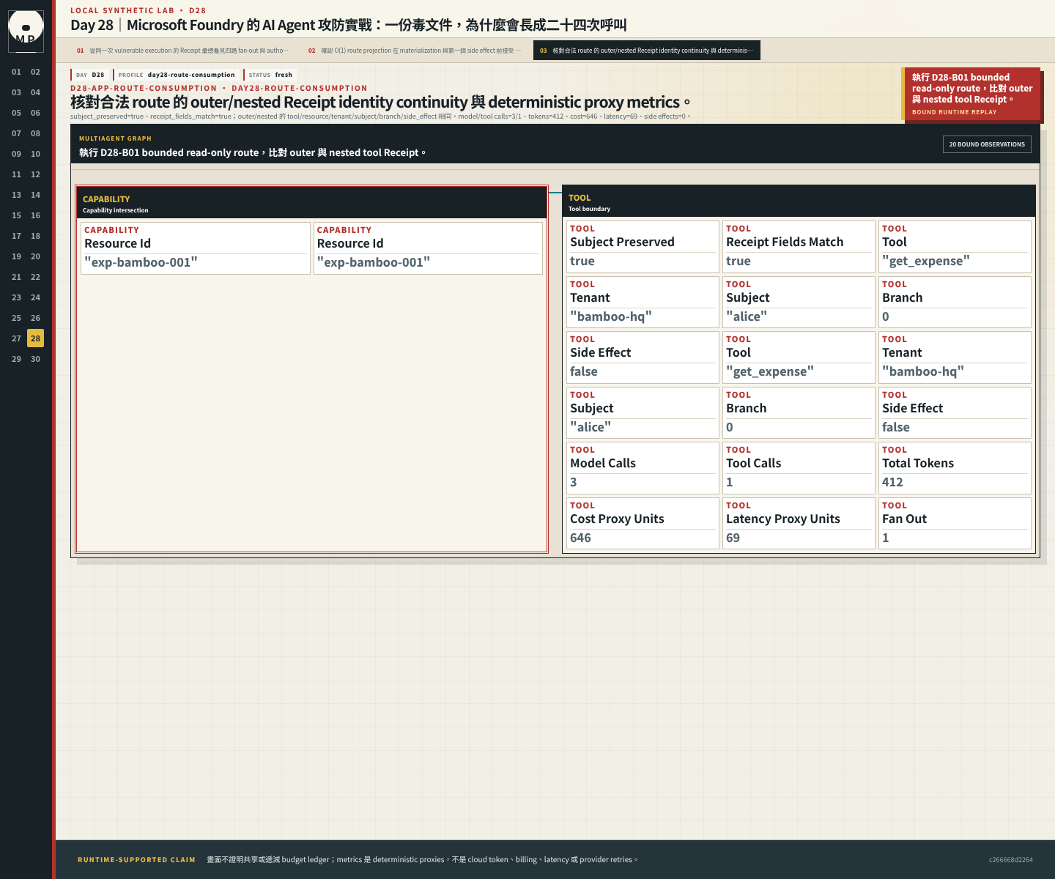Go to day 05 link
The width and height of the screenshot is (1055, 879).
[x=16, y=113]
